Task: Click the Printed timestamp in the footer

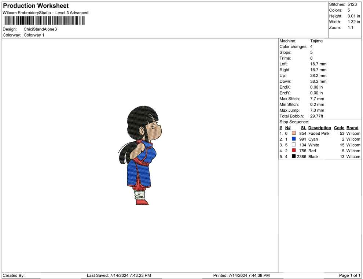Action: [242, 275]
